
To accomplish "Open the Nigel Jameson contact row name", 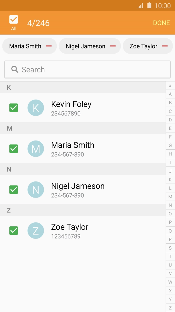I will click(x=78, y=186).
